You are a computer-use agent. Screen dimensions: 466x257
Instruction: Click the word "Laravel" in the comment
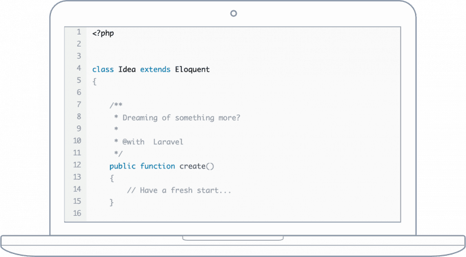168,142
